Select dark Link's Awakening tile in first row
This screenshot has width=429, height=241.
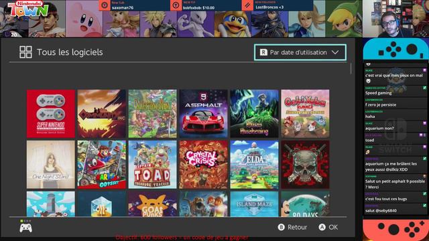(x=254, y=114)
